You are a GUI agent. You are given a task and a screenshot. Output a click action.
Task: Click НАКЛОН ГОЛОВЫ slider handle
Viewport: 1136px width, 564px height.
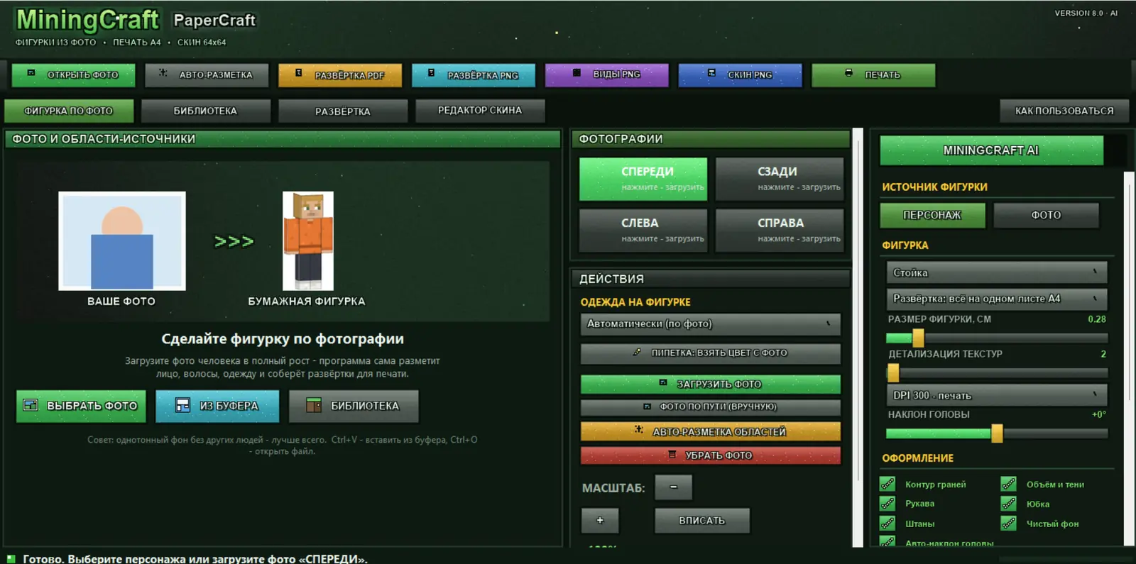click(997, 433)
